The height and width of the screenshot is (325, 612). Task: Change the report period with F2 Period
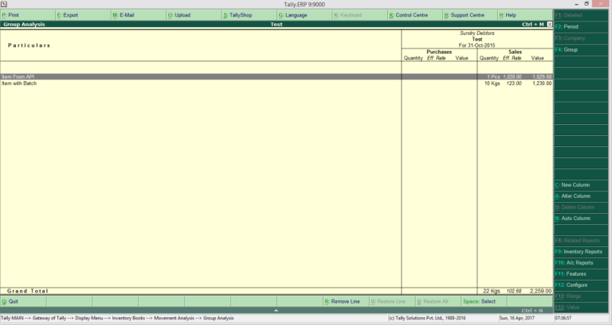[582, 26]
